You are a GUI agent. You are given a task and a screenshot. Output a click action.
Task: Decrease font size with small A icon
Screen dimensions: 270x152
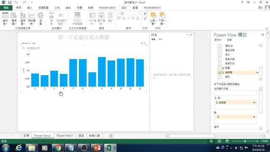pos(145,18)
